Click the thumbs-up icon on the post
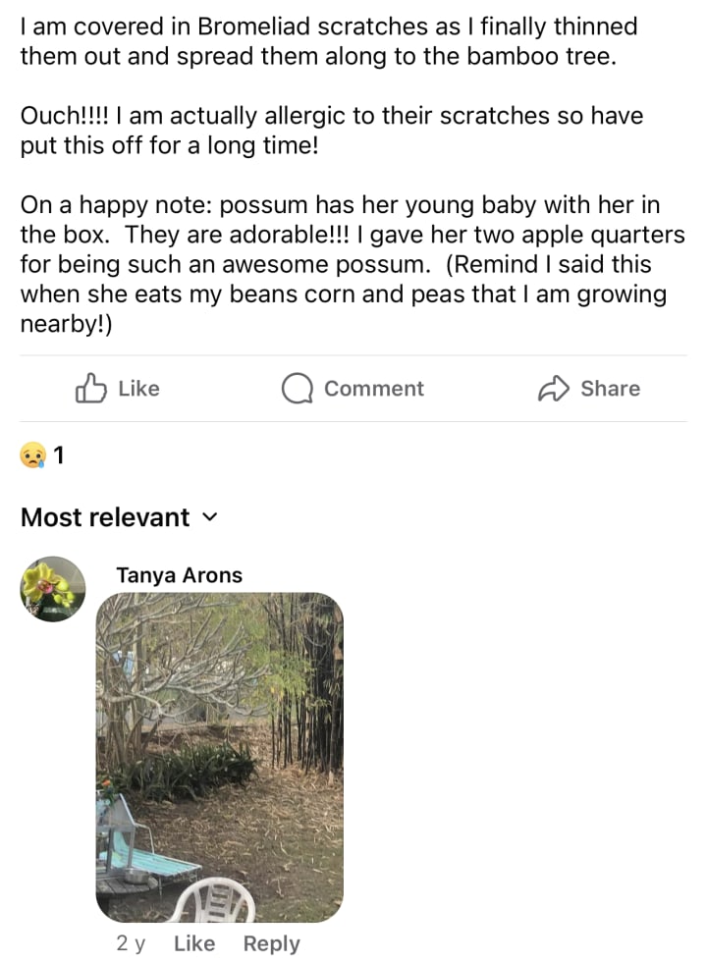The height and width of the screenshot is (963, 707). [x=90, y=389]
